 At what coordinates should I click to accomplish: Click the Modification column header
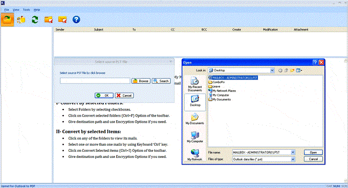tap(270, 30)
